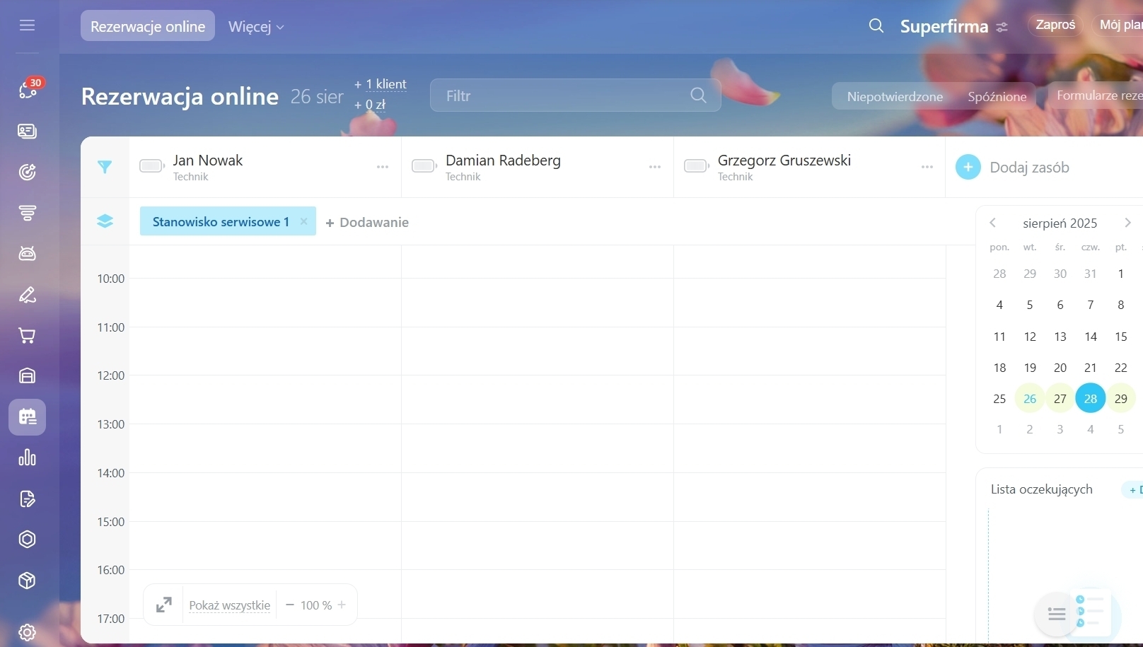Open the bar chart analytics sidebar icon
This screenshot has height=647, width=1143.
coord(27,457)
